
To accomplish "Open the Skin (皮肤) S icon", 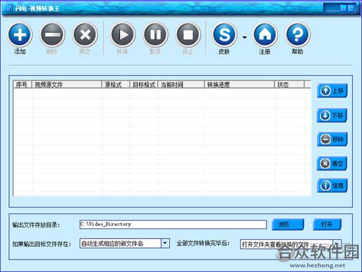I will click(x=224, y=35).
